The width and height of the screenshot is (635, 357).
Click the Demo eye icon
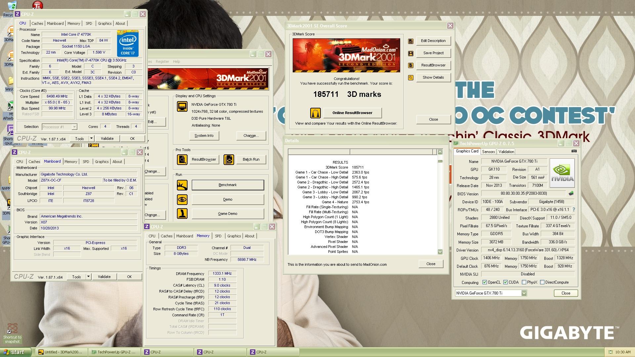(182, 200)
